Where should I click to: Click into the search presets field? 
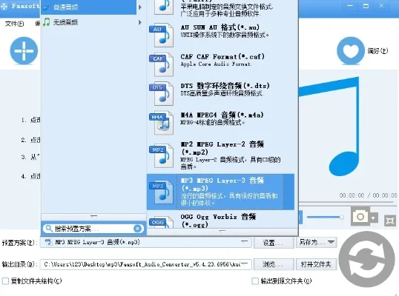(x=93, y=229)
